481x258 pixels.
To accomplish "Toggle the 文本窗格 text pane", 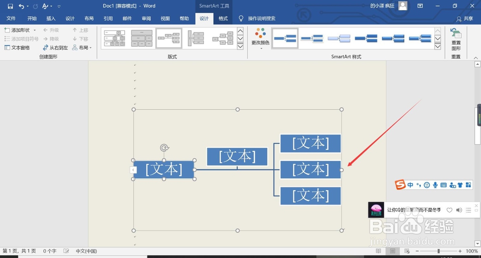I will 17,48.
